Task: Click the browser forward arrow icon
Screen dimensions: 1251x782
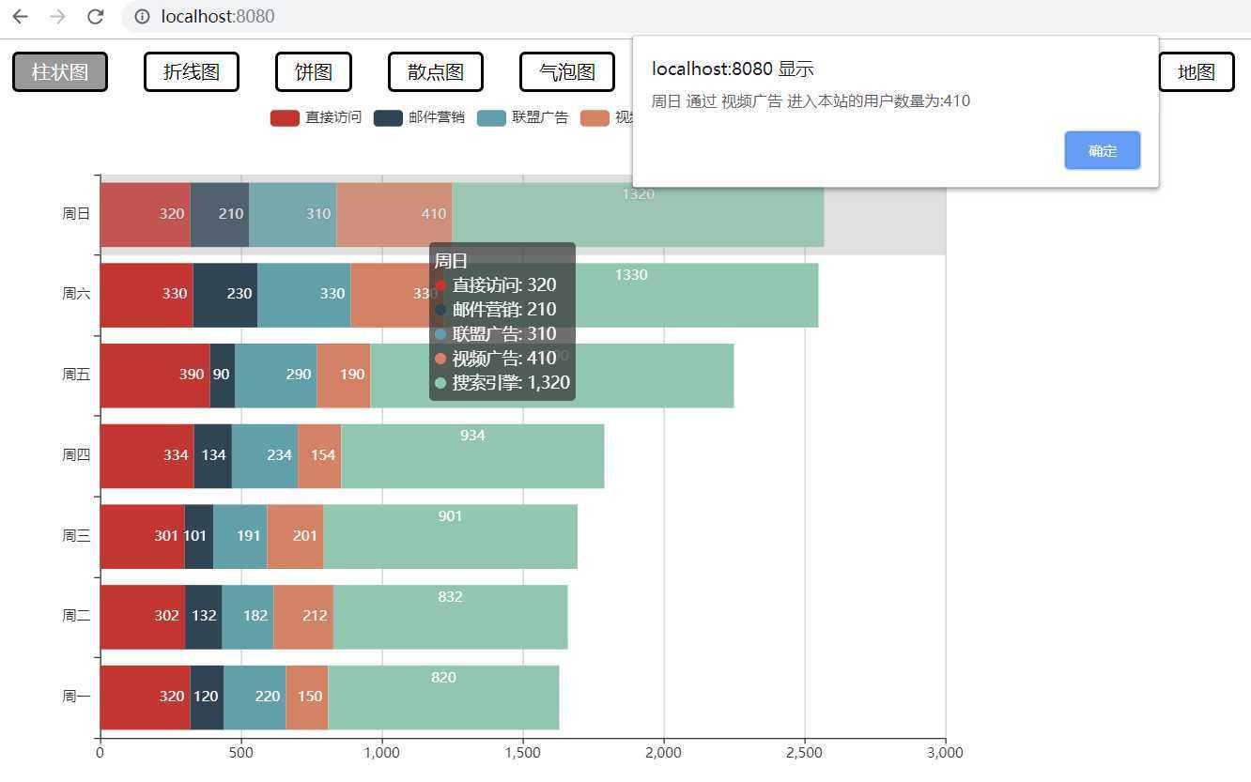Action: pyautogui.click(x=57, y=16)
